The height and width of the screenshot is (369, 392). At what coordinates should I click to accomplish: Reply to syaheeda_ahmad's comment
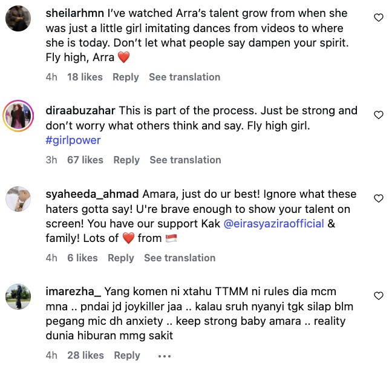[121, 258]
